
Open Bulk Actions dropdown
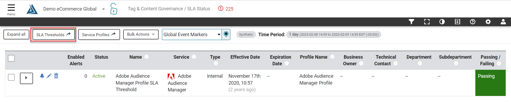[141, 34]
